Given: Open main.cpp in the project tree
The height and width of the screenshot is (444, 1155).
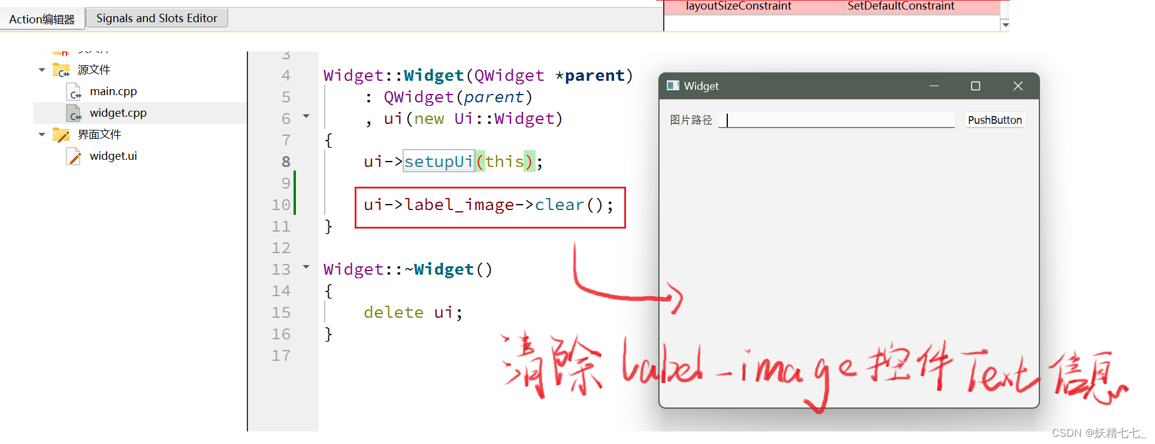Looking at the screenshot, I should 113,91.
